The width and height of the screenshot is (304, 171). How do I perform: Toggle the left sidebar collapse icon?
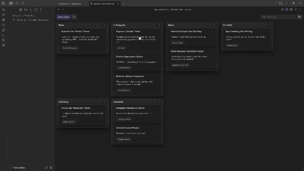tap(3, 3)
